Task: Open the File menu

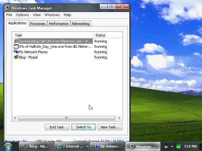Action: (9, 15)
